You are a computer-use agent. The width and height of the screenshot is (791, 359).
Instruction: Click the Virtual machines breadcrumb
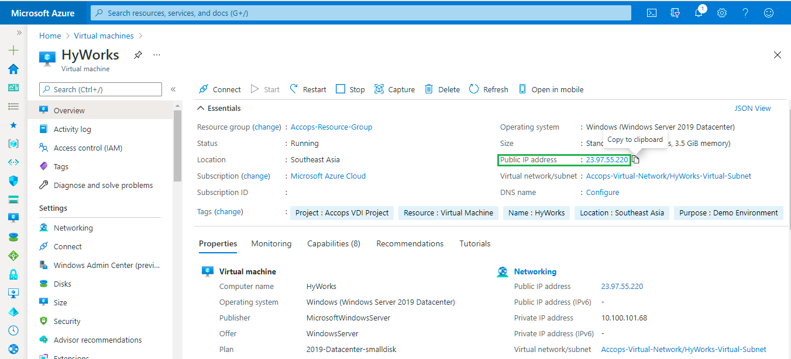click(104, 36)
